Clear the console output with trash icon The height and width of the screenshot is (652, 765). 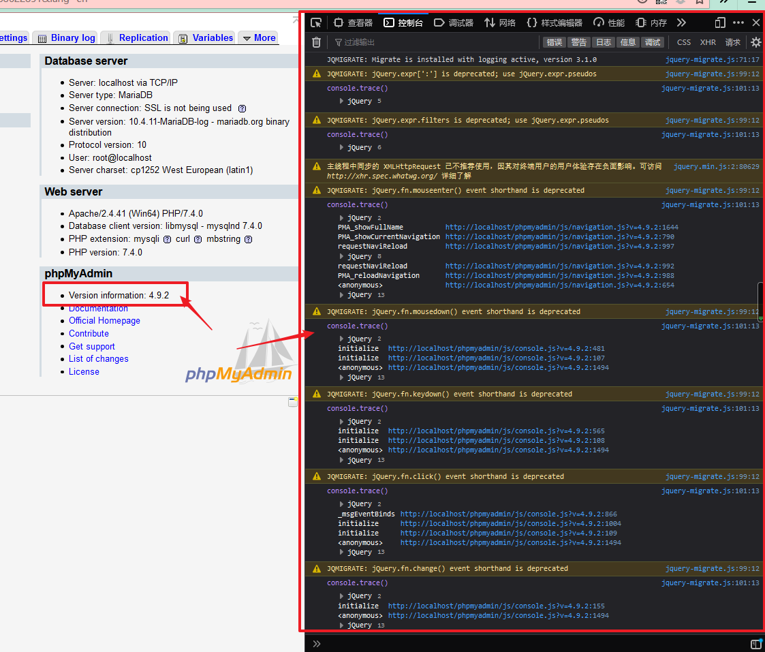[x=315, y=42]
